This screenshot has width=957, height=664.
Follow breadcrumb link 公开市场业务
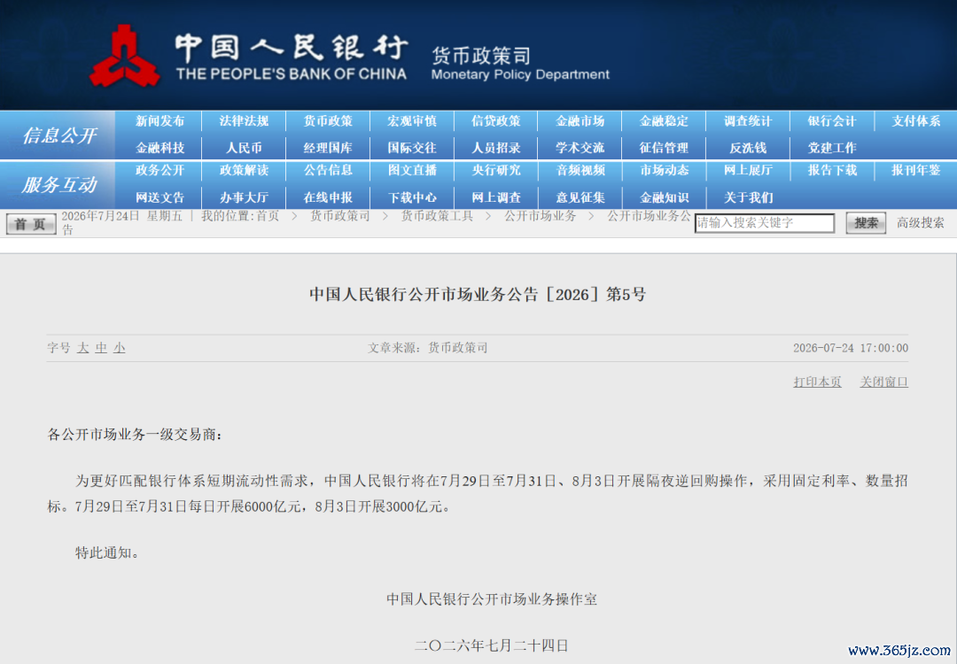pos(541,216)
